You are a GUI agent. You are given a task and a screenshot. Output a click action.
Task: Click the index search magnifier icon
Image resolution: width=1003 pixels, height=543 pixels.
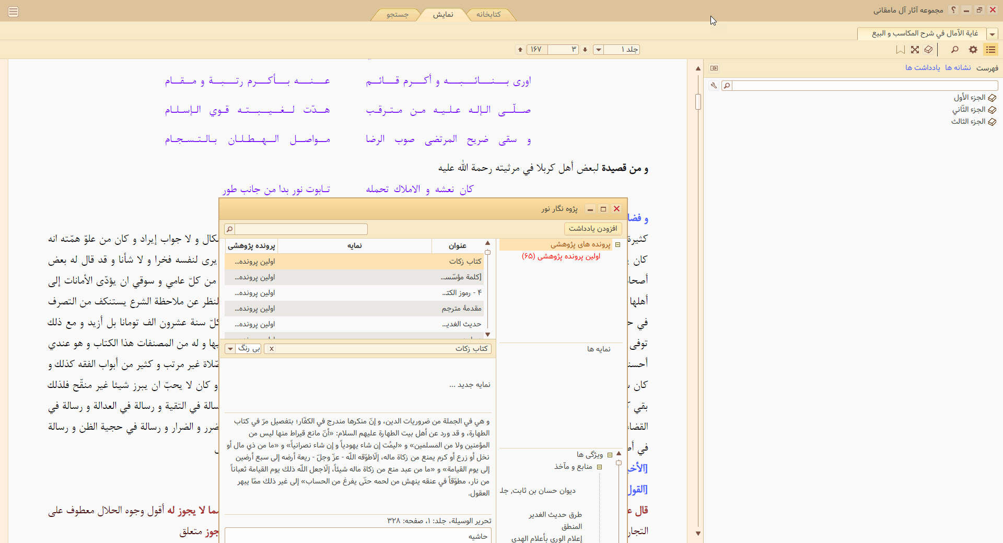(x=727, y=85)
